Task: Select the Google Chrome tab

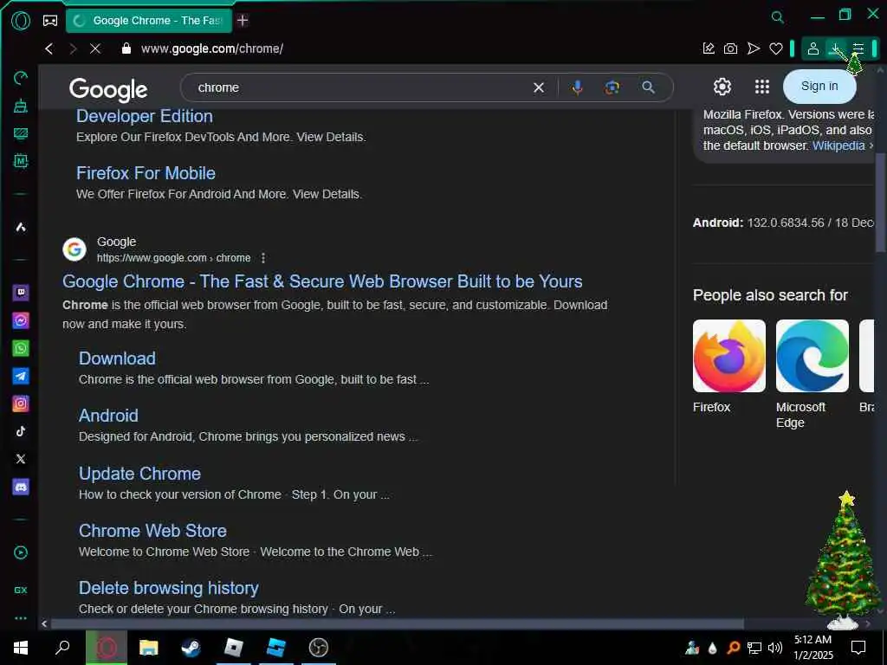Action: point(149,21)
